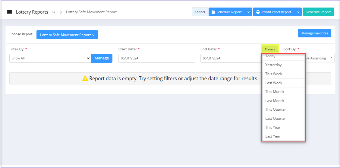Click the printer icon on Print/Export Report
Image resolution: width=340 pixels, height=168 pixels.
pyautogui.click(x=258, y=12)
